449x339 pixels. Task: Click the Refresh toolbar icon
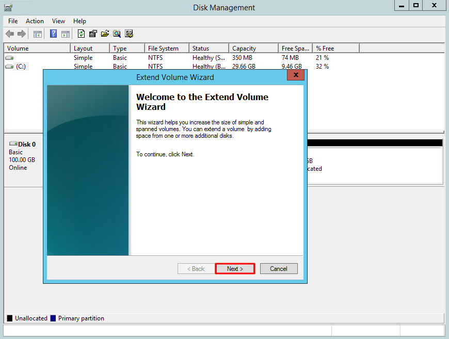pos(81,34)
